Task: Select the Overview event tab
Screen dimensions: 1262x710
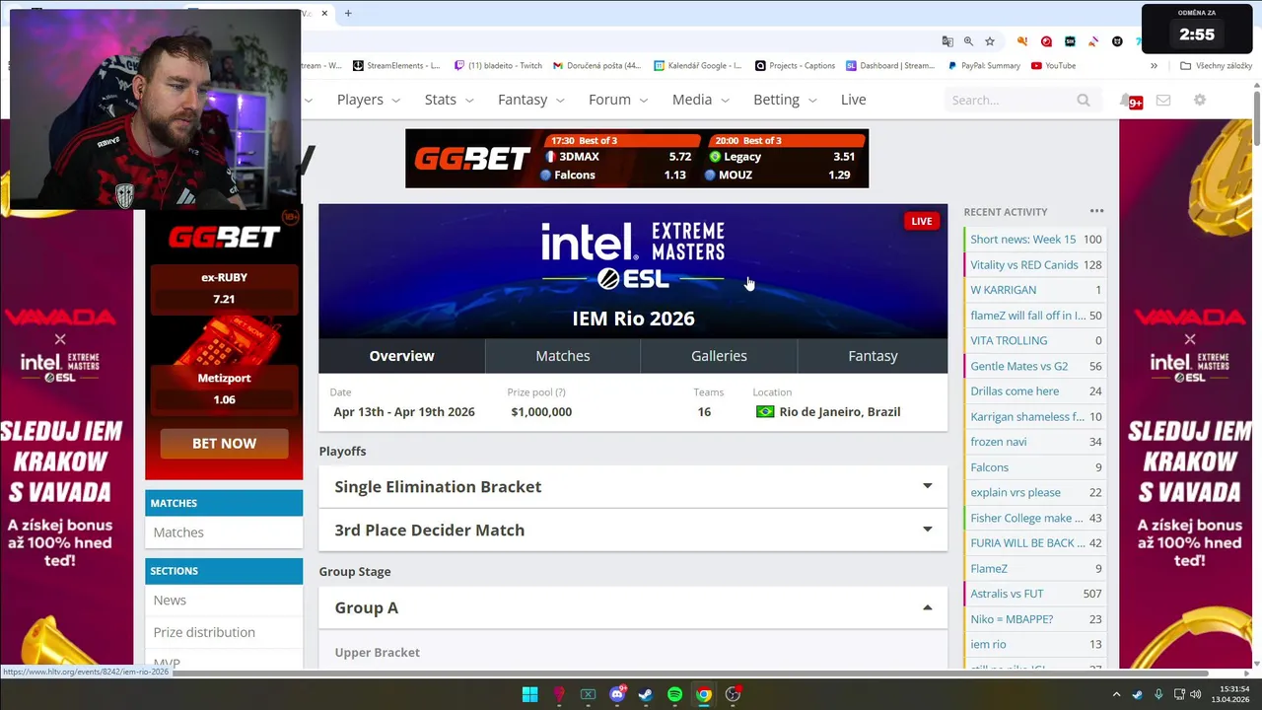Action: point(401,356)
